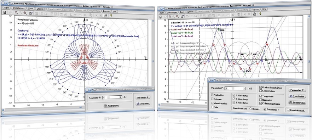Open Drucken menu in left window
Screen dimensions: 312x140
[106, 11]
